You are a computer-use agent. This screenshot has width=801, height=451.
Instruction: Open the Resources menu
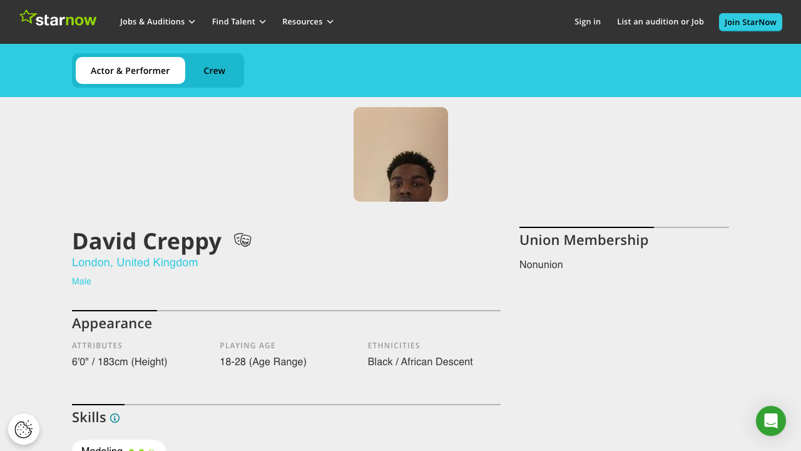302,21
